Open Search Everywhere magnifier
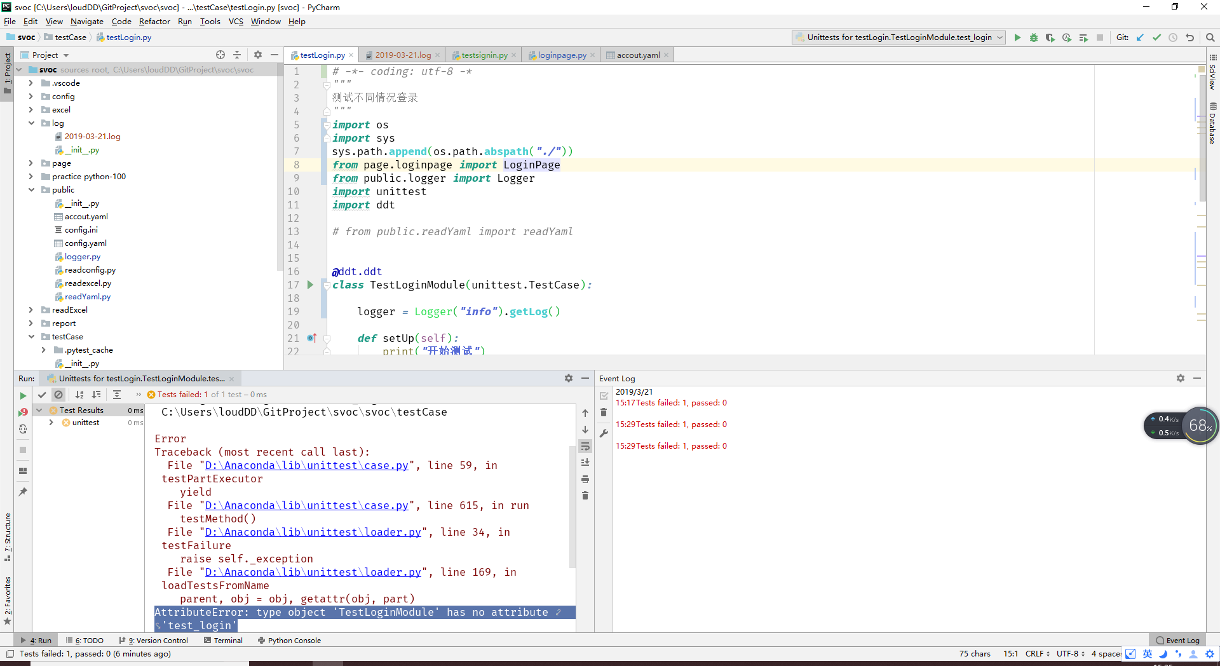 [1210, 37]
